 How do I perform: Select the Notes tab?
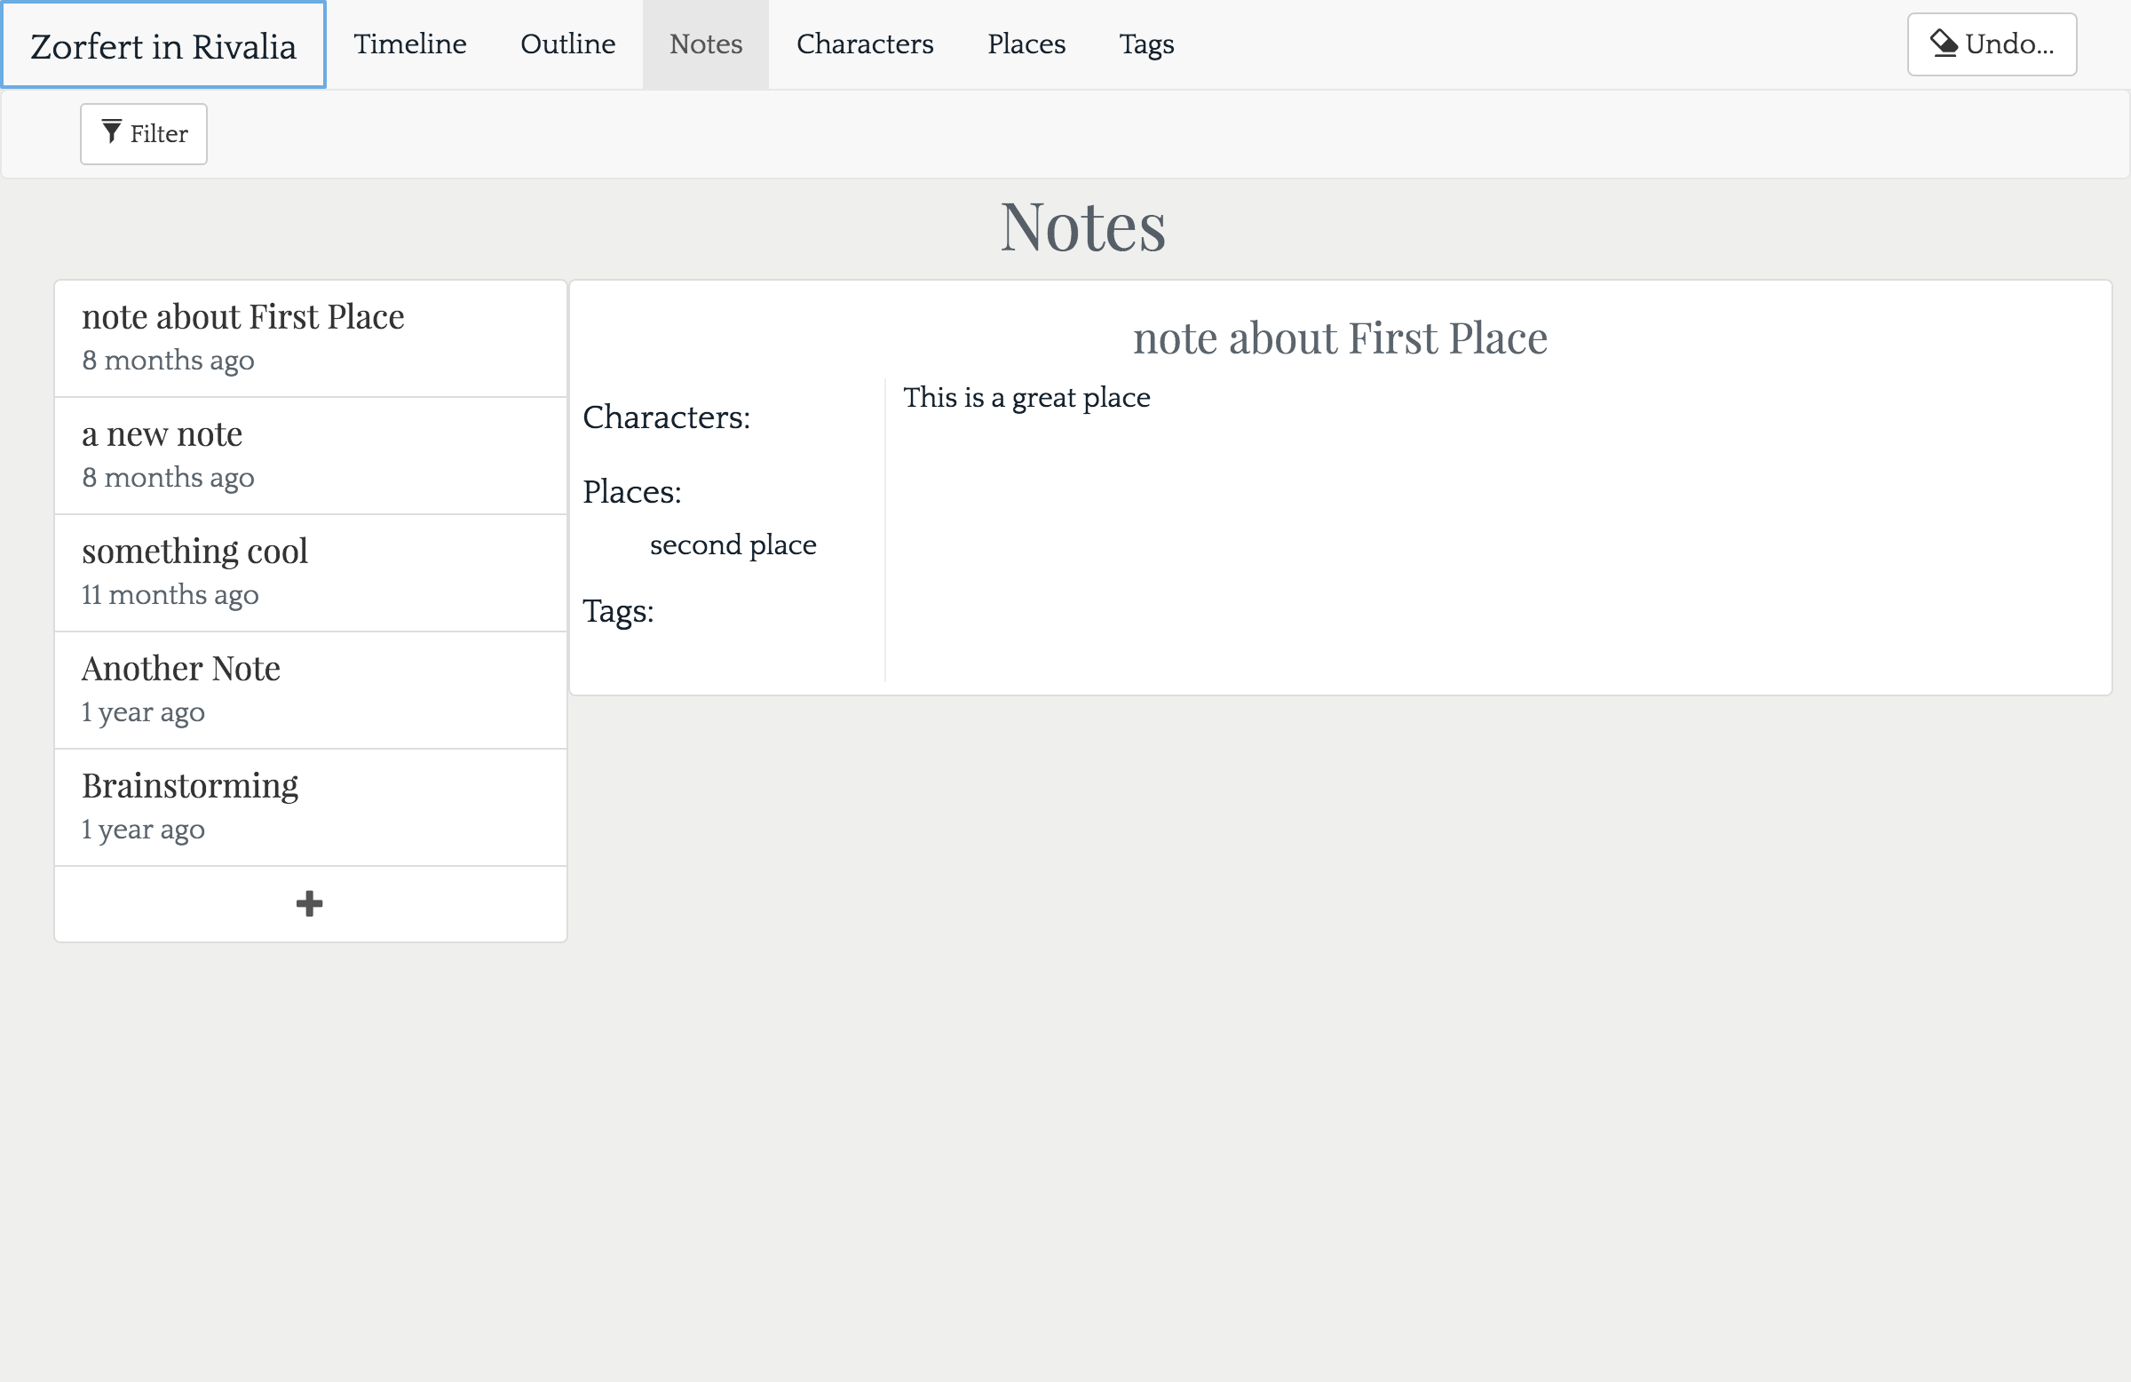coord(706,44)
